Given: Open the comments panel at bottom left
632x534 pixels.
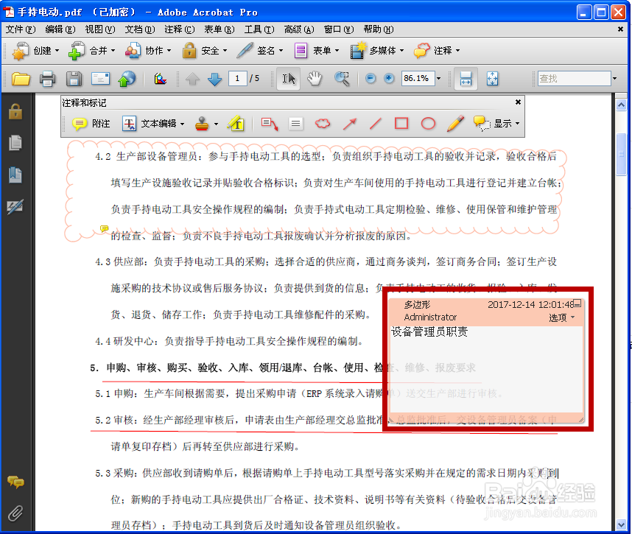Looking at the screenshot, I should (x=15, y=483).
